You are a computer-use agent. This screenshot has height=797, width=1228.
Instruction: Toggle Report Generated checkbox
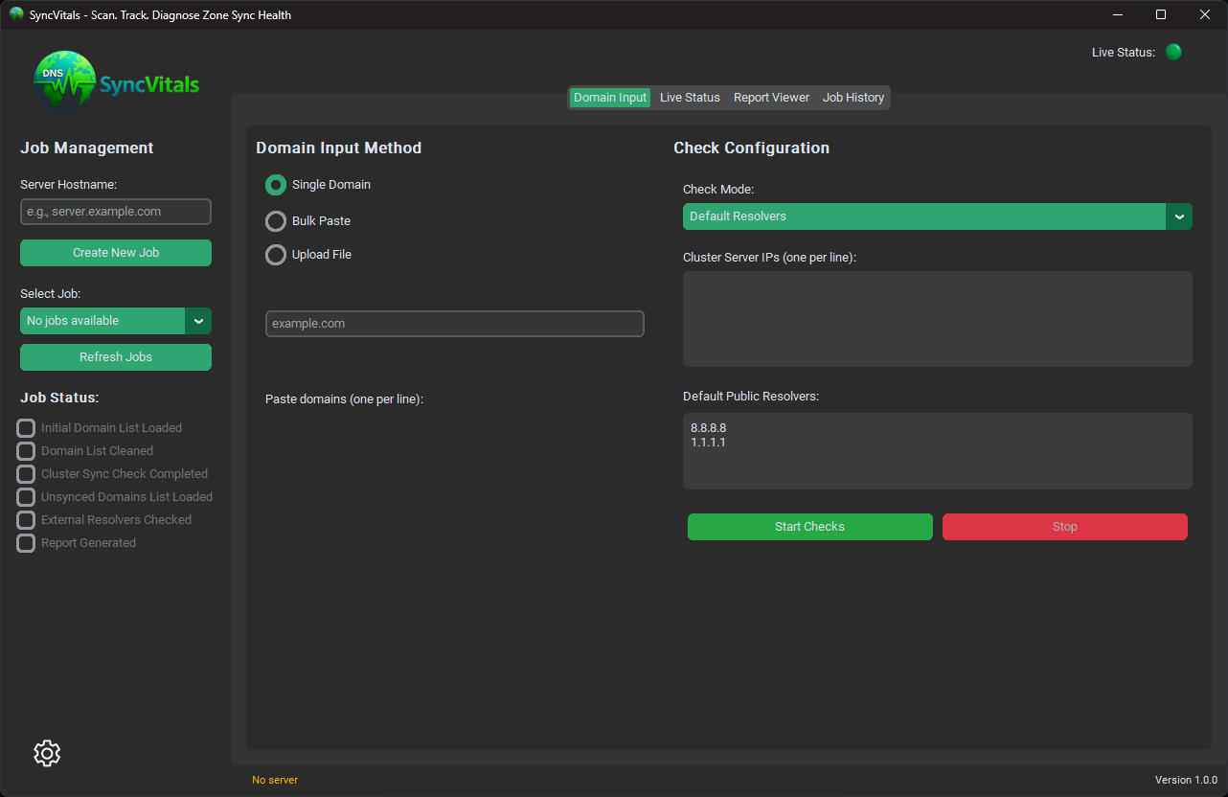(x=26, y=543)
